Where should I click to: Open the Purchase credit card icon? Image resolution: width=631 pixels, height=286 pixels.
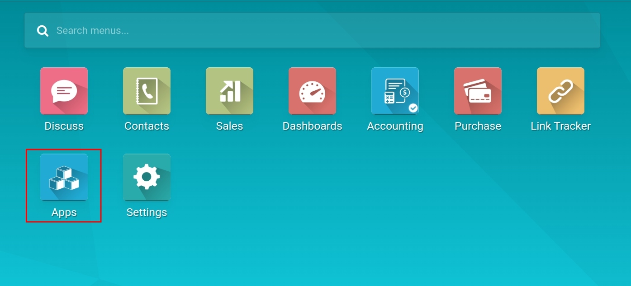(478, 91)
